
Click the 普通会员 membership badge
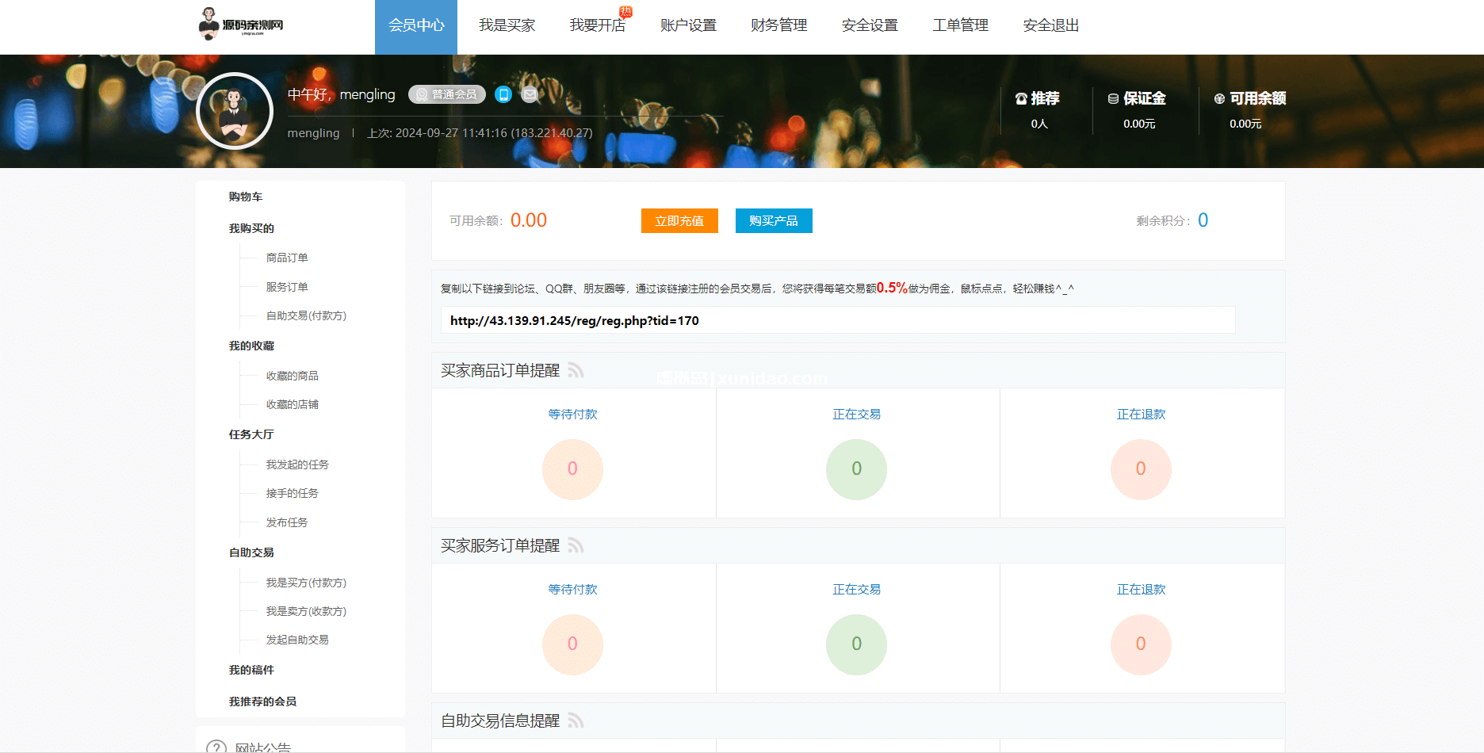(x=446, y=94)
